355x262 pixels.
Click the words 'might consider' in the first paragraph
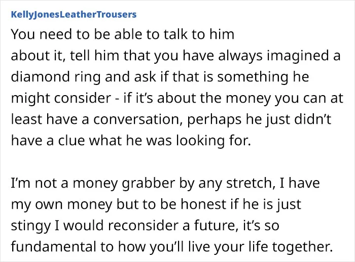coord(61,98)
